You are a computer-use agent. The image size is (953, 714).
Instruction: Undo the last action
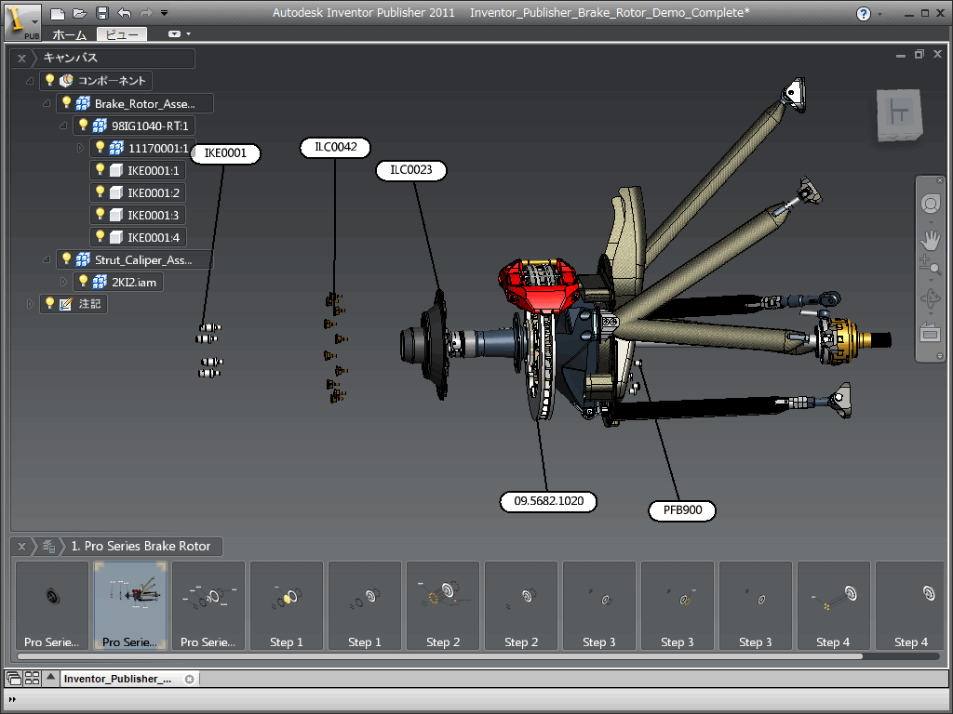[x=125, y=13]
